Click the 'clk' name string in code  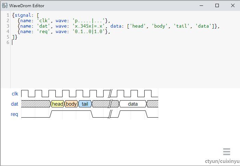tap(43, 21)
